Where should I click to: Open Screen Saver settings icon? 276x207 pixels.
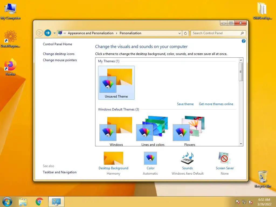coord(225,158)
